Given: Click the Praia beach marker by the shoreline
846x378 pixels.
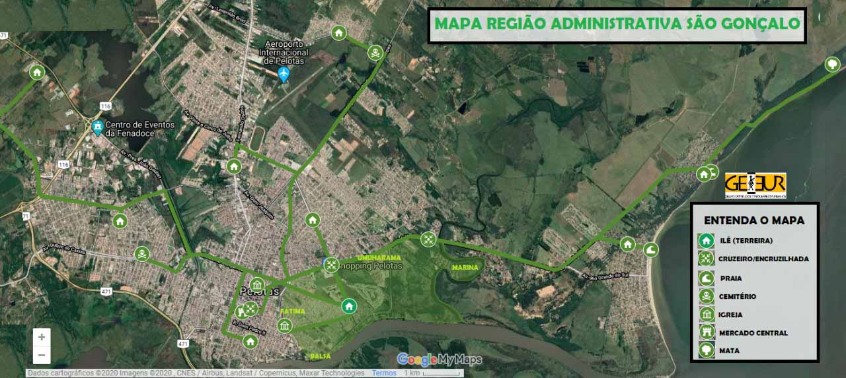Looking at the screenshot, I should (650, 249).
